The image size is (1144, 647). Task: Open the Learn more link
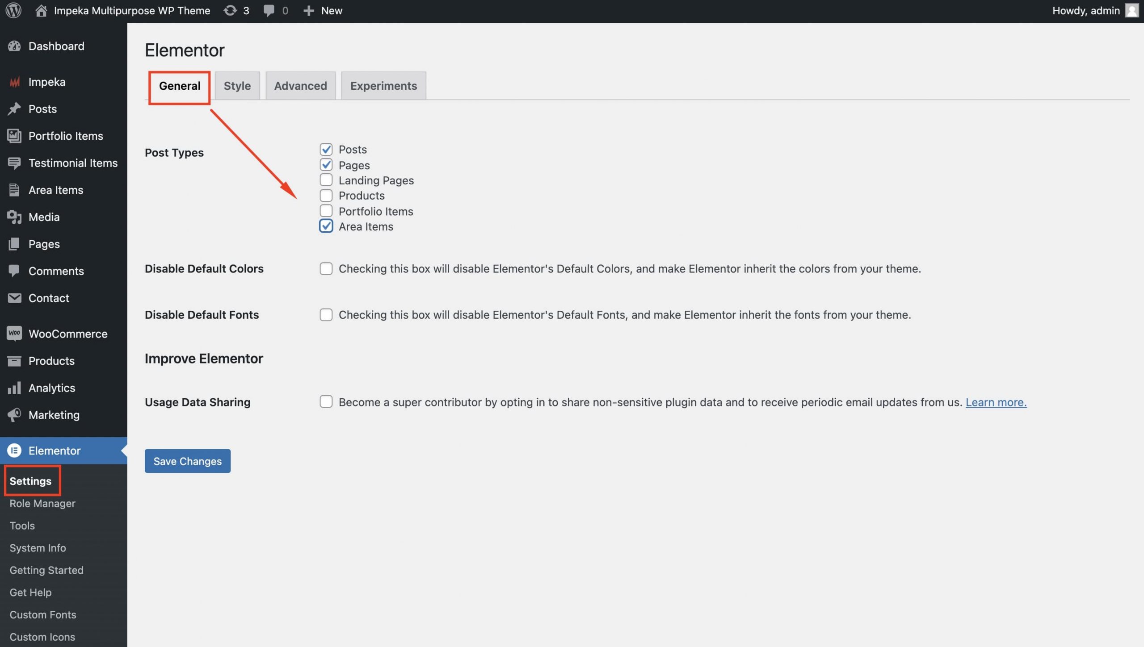pyautogui.click(x=996, y=402)
